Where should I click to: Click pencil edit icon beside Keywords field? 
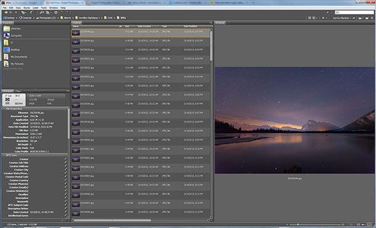click(x=66, y=202)
